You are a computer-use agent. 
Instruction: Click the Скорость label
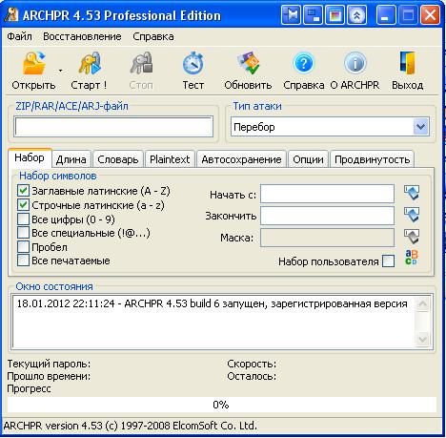click(x=252, y=364)
